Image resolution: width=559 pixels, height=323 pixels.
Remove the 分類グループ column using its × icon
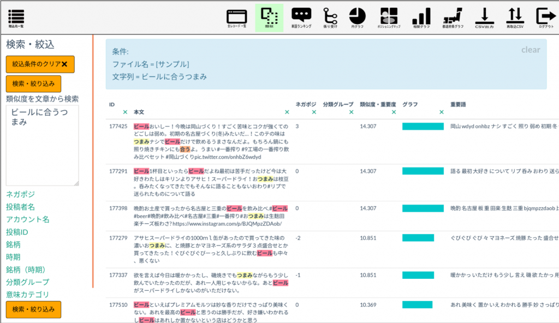pyautogui.click(x=352, y=112)
